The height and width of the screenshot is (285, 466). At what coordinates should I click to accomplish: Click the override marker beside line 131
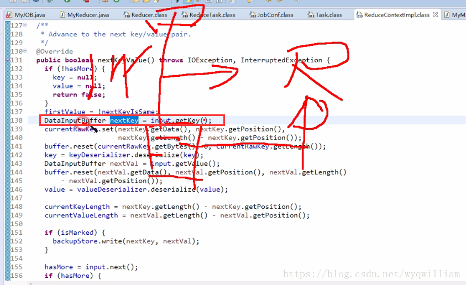click(8, 60)
